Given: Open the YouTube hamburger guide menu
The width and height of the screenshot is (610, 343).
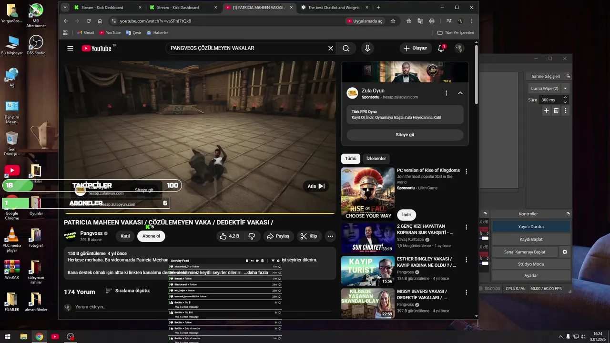Looking at the screenshot, I should tap(70, 48).
